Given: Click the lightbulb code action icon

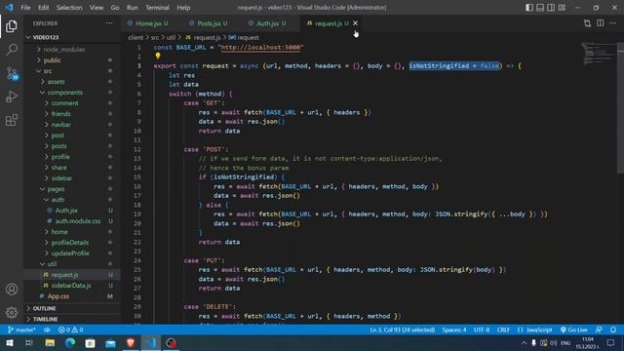Looking at the screenshot, I should click(x=158, y=57).
